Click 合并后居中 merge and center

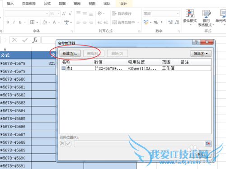pos(124,23)
